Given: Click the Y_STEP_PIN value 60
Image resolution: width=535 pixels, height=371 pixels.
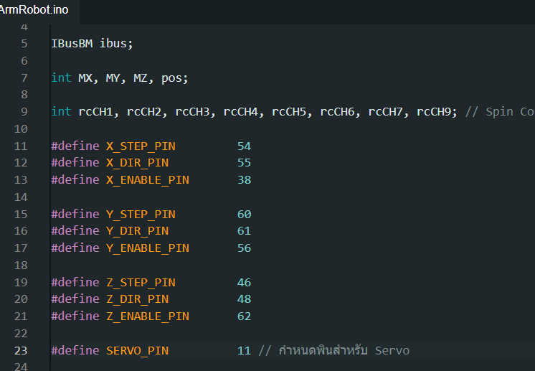Looking at the screenshot, I should click(245, 215).
